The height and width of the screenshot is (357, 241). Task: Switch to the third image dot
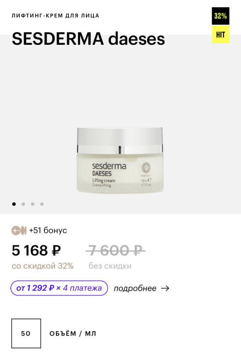pyautogui.click(x=33, y=204)
